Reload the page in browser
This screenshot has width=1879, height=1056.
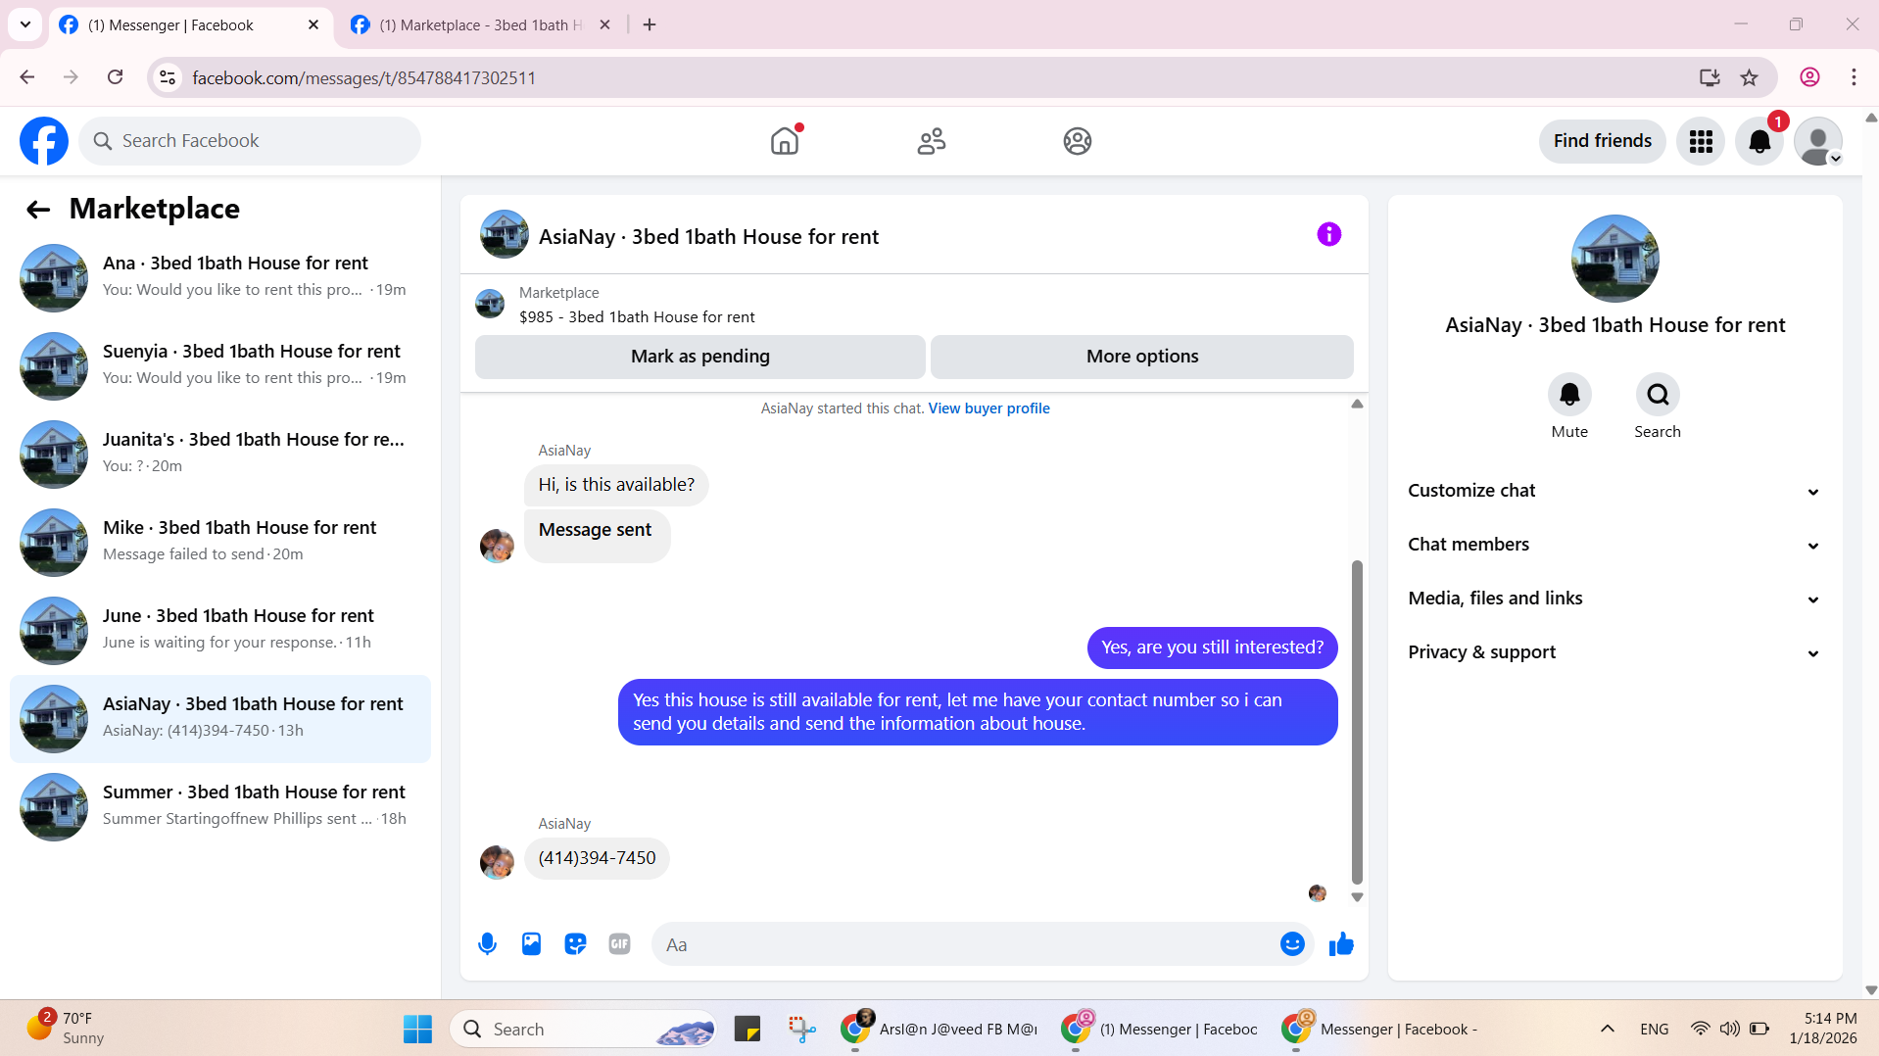pos(115,77)
